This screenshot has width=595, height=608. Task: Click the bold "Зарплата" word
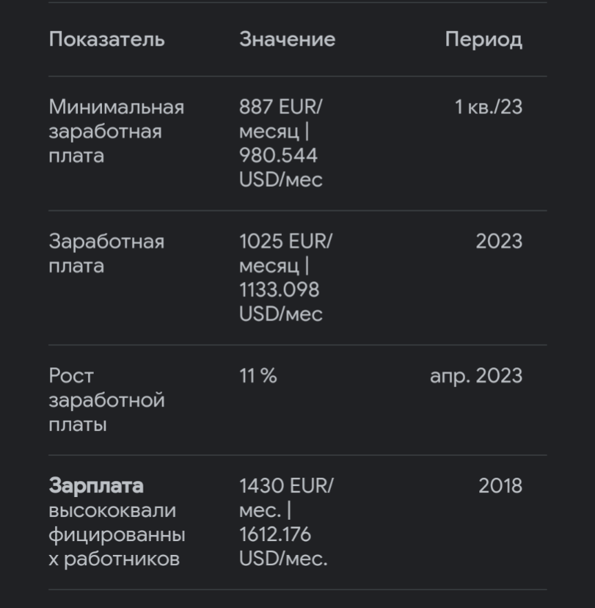click(x=96, y=486)
